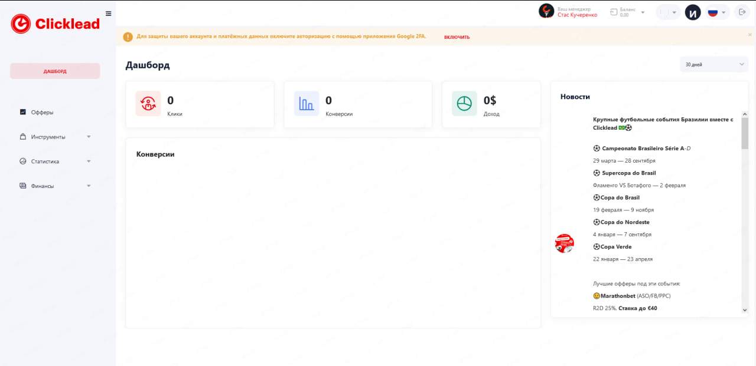Open Офферы in the sidebar
This screenshot has width=756, height=366.
tap(42, 112)
